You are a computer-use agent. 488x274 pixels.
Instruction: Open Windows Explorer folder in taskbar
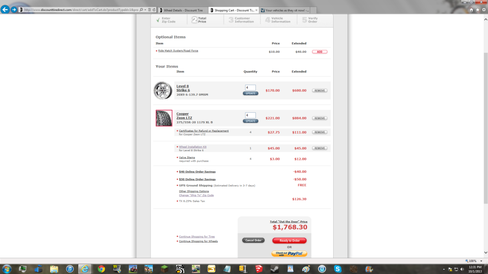(54, 269)
